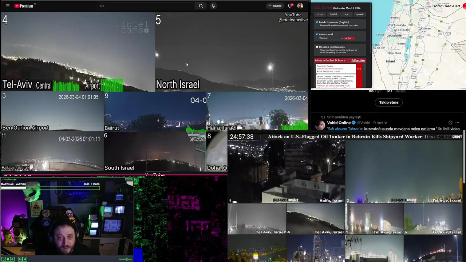Select camera 9 Beirut feed
Image resolution: width=466 pixels, height=262 pixels.
(155, 111)
